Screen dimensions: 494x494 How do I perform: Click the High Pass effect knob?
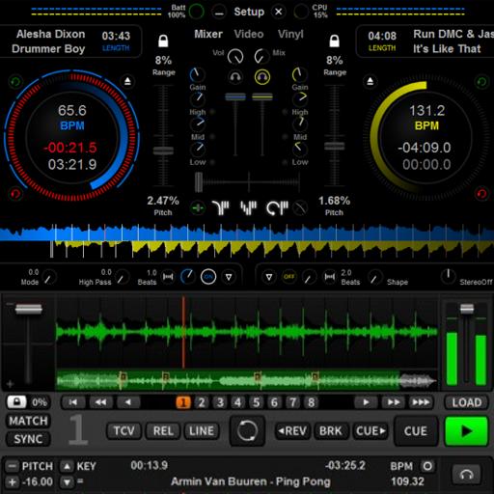pyautogui.click(x=122, y=277)
